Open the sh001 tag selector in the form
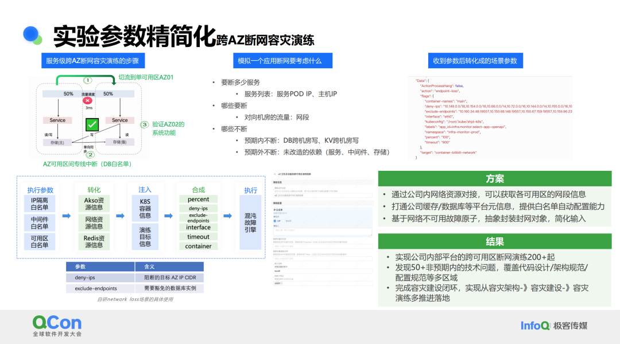Image resolution: width=620 pixels, height=344 pixels. click(x=323, y=283)
